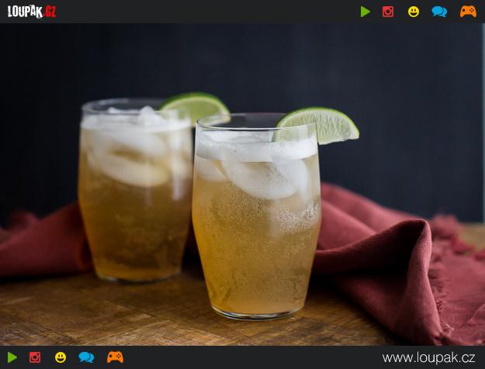The width and height of the screenshot is (485, 369).
Task: Open the Instagram icon in top bar
Action: tap(388, 12)
